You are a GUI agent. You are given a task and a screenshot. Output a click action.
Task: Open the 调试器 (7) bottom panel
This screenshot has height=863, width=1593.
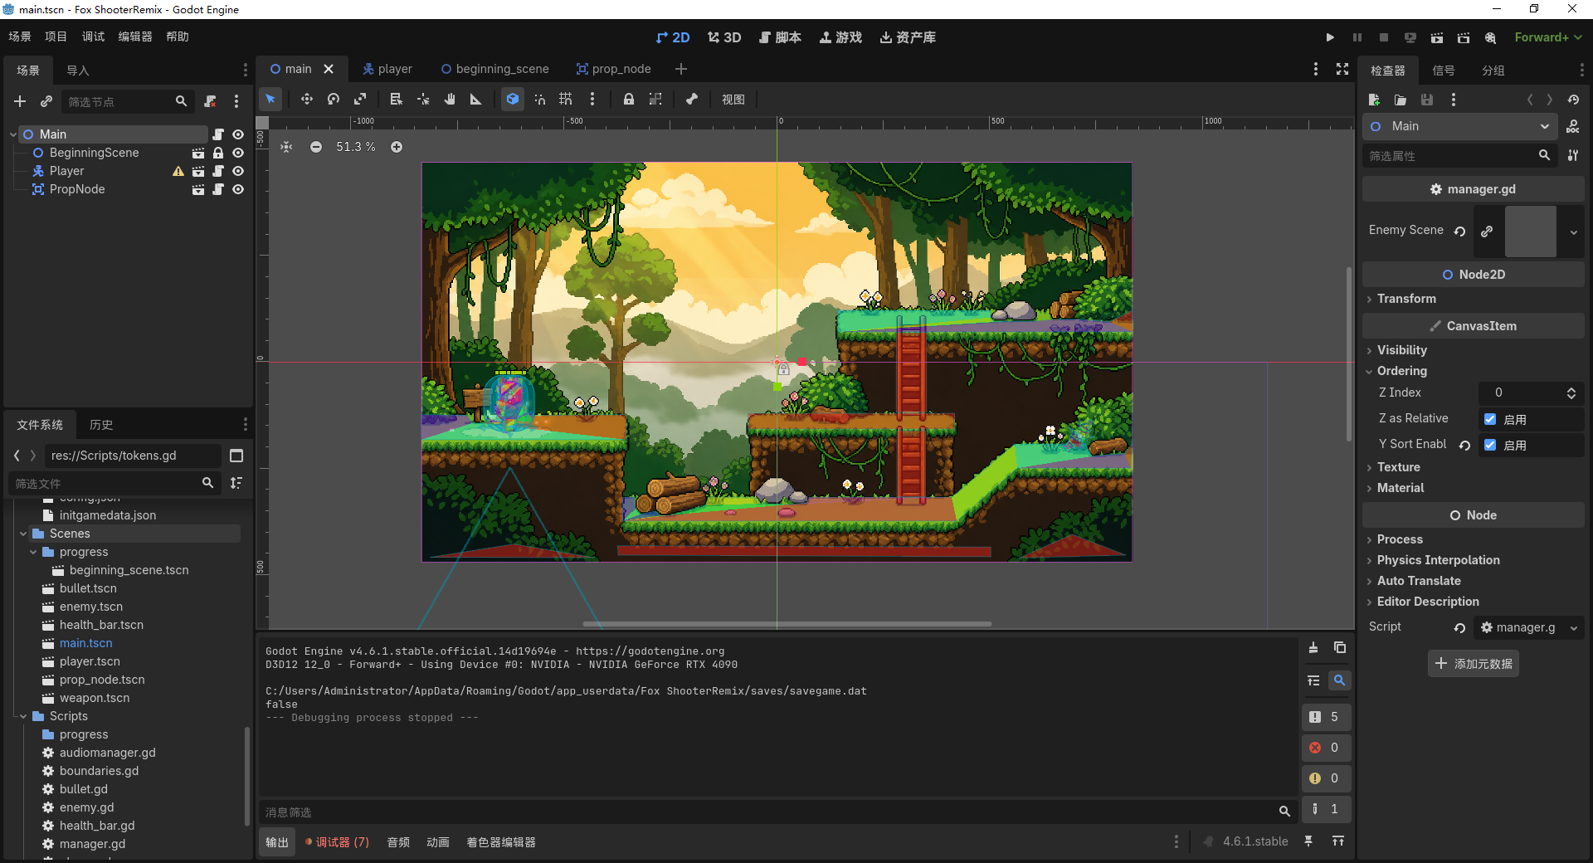[338, 842]
